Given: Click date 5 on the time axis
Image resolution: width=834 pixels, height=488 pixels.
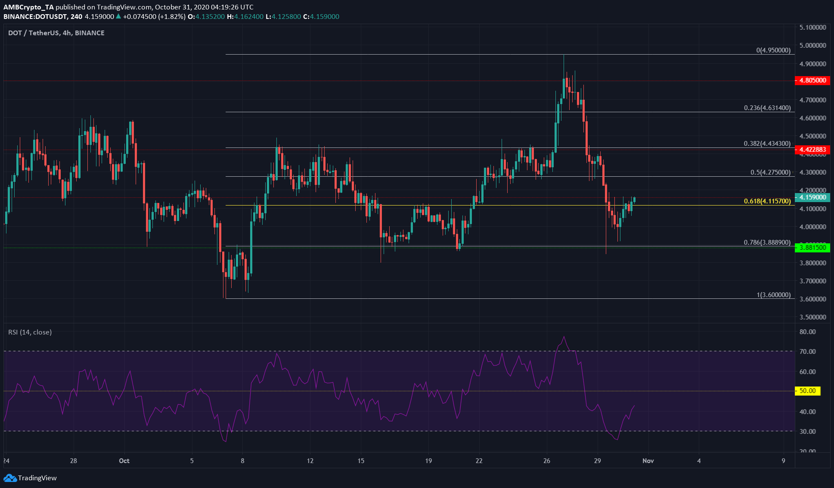Looking at the screenshot, I should point(192,461).
